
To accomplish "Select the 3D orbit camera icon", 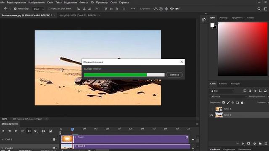I will 156,9.
